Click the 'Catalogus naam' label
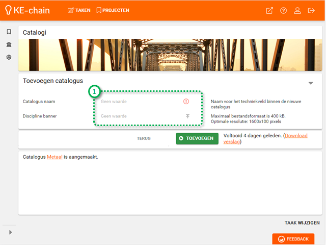 click(x=39, y=102)
